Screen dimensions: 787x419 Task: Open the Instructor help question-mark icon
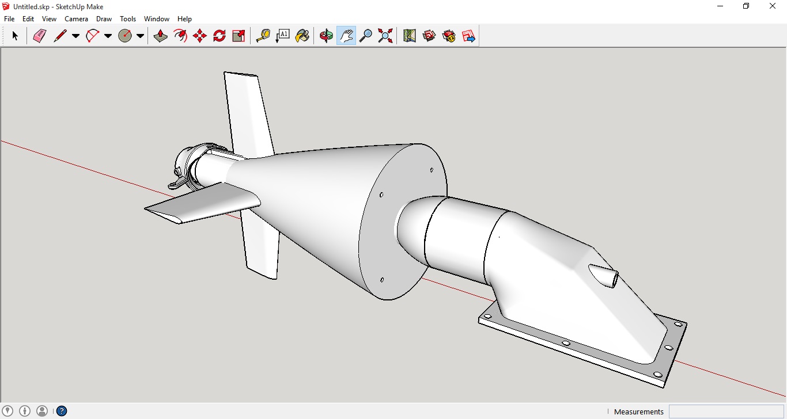click(62, 411)
